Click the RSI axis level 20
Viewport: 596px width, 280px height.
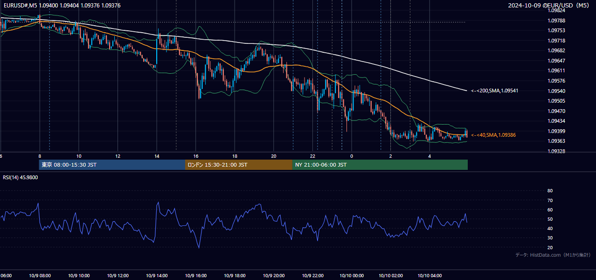click(x=550, y=247)
